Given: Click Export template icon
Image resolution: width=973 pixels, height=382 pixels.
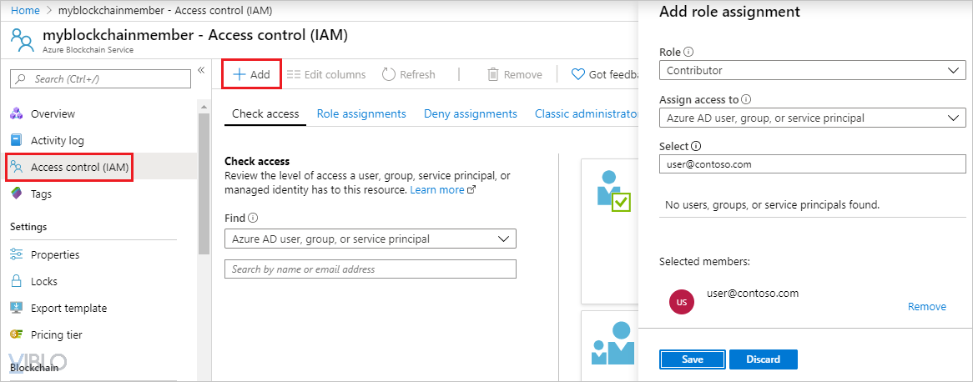Looking at the screenshot, I should tap(16, 308).
